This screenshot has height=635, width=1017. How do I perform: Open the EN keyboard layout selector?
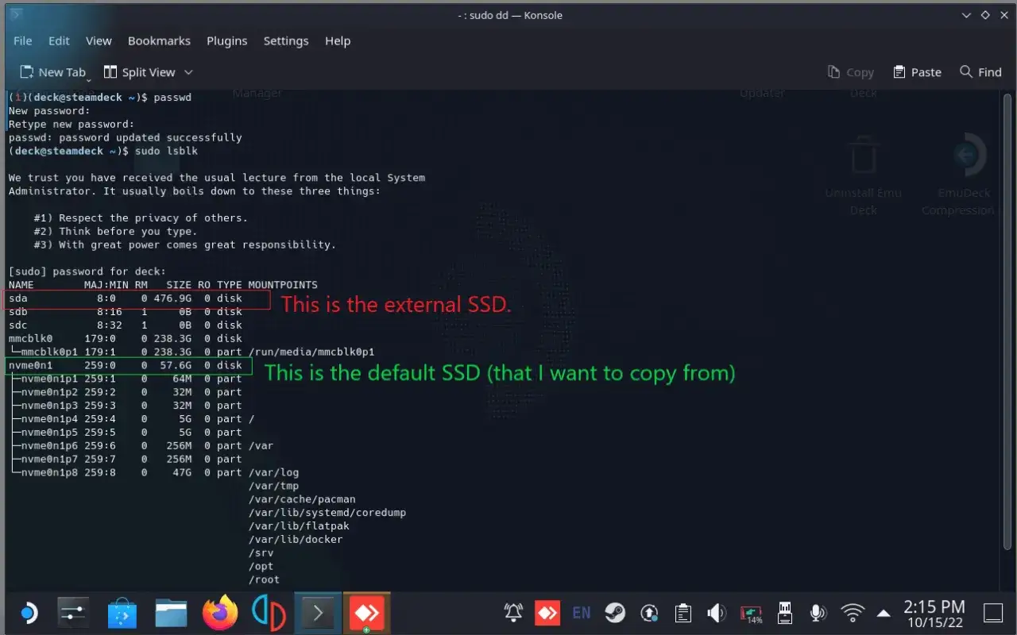581,612
